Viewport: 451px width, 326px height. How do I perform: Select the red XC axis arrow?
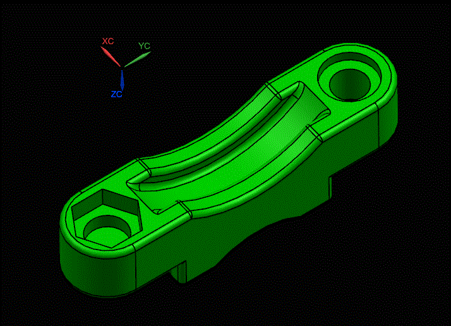(111, 56)
